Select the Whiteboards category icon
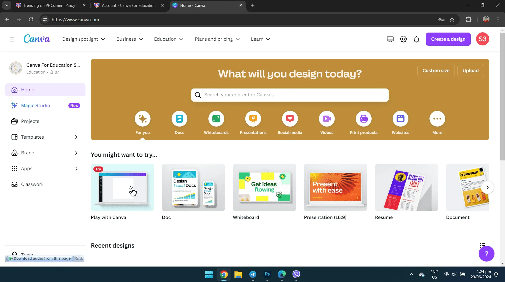Screen dimensions: 505x282 [x=216, y=119]
